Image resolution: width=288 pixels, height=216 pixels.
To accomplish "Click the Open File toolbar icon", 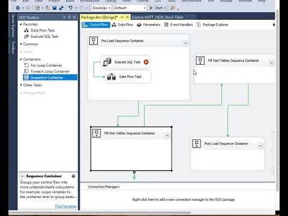I will 47,8.
